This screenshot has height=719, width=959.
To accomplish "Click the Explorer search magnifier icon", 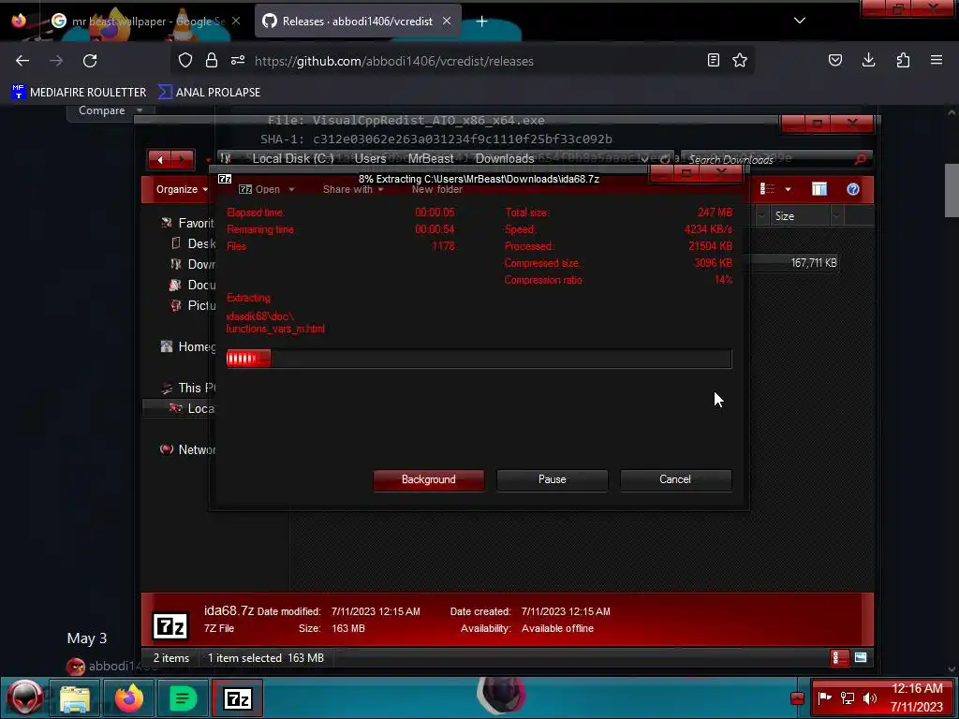I will pyautogui.click(x=861, y=159).
